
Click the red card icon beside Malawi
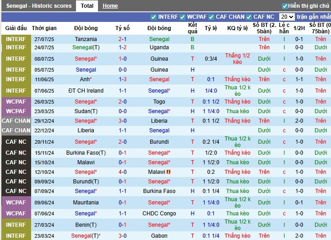(x=168, y=172)
